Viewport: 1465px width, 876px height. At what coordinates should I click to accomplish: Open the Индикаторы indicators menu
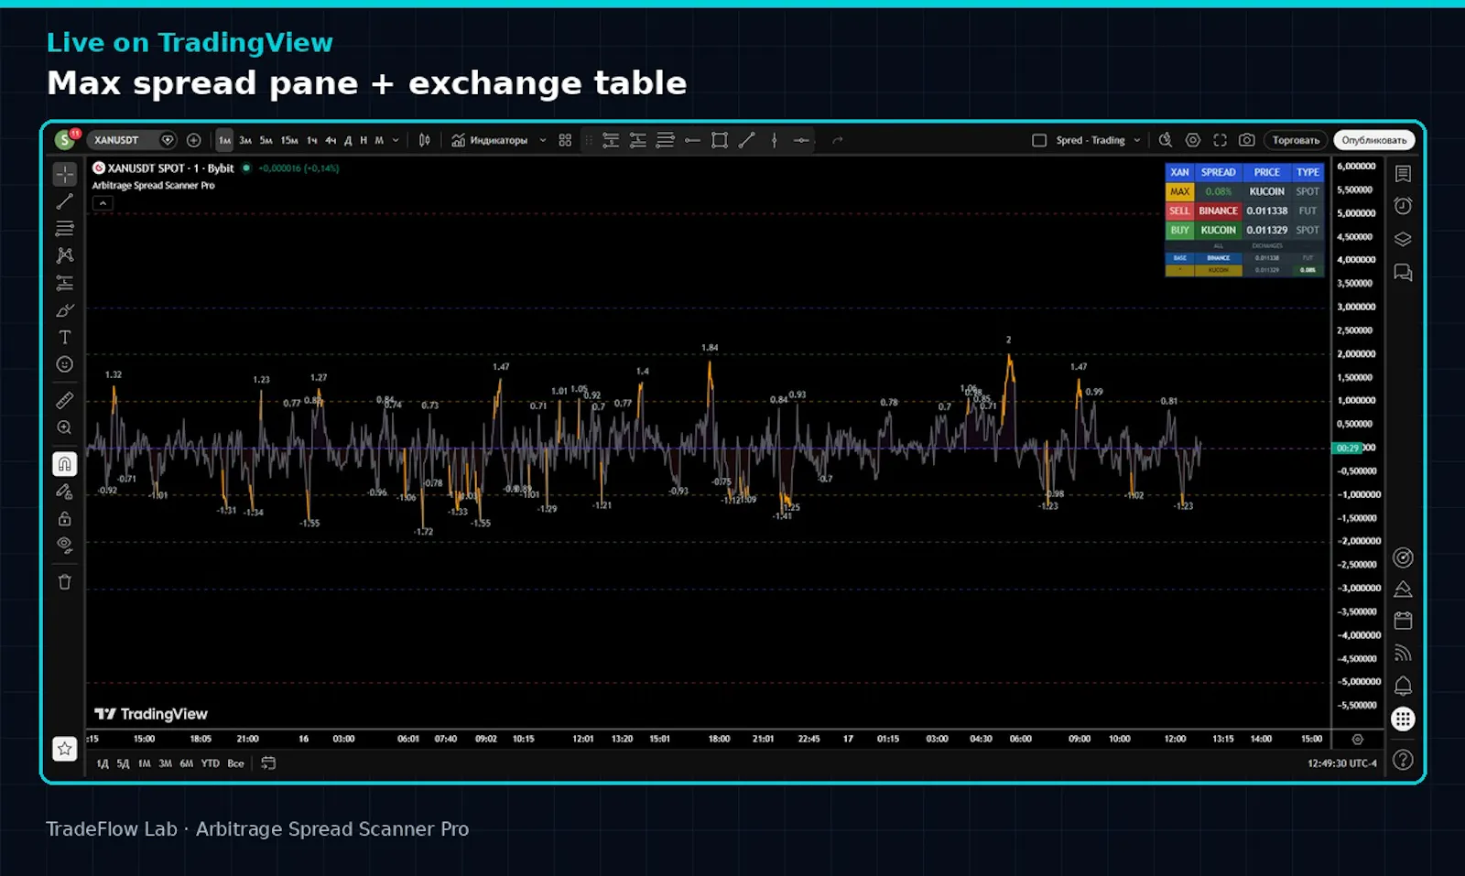point(490,140)
